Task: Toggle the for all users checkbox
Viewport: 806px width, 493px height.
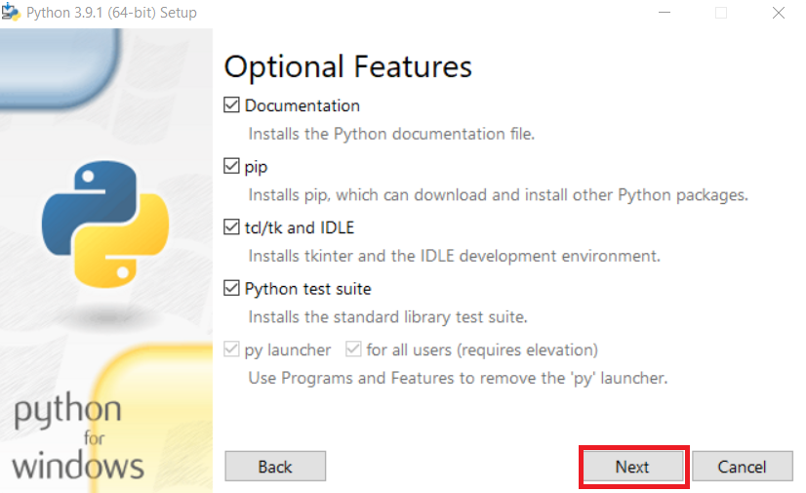Action: click(353, 349)
